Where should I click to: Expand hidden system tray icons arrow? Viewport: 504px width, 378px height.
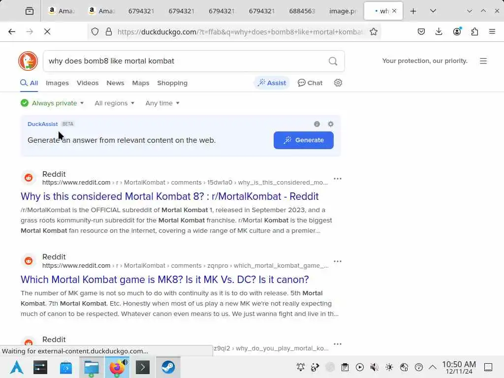coord(433,367)
